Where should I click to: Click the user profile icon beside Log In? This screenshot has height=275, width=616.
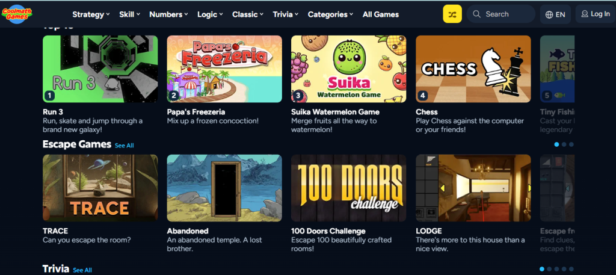tap(585, 14)
